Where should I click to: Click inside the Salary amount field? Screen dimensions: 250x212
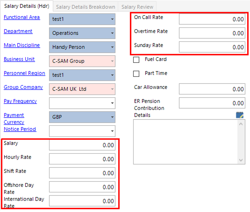point(82,145)
